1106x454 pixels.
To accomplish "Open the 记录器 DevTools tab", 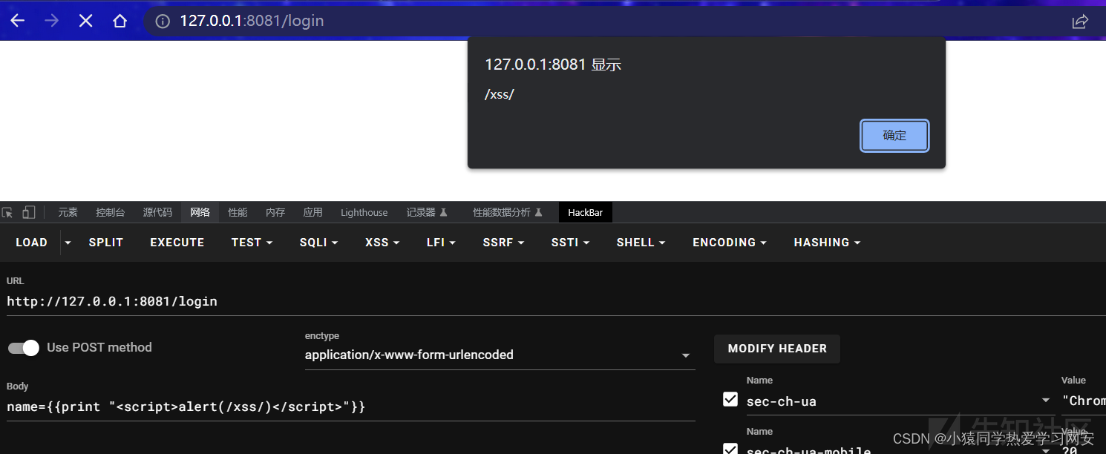I will coord(427,212).
